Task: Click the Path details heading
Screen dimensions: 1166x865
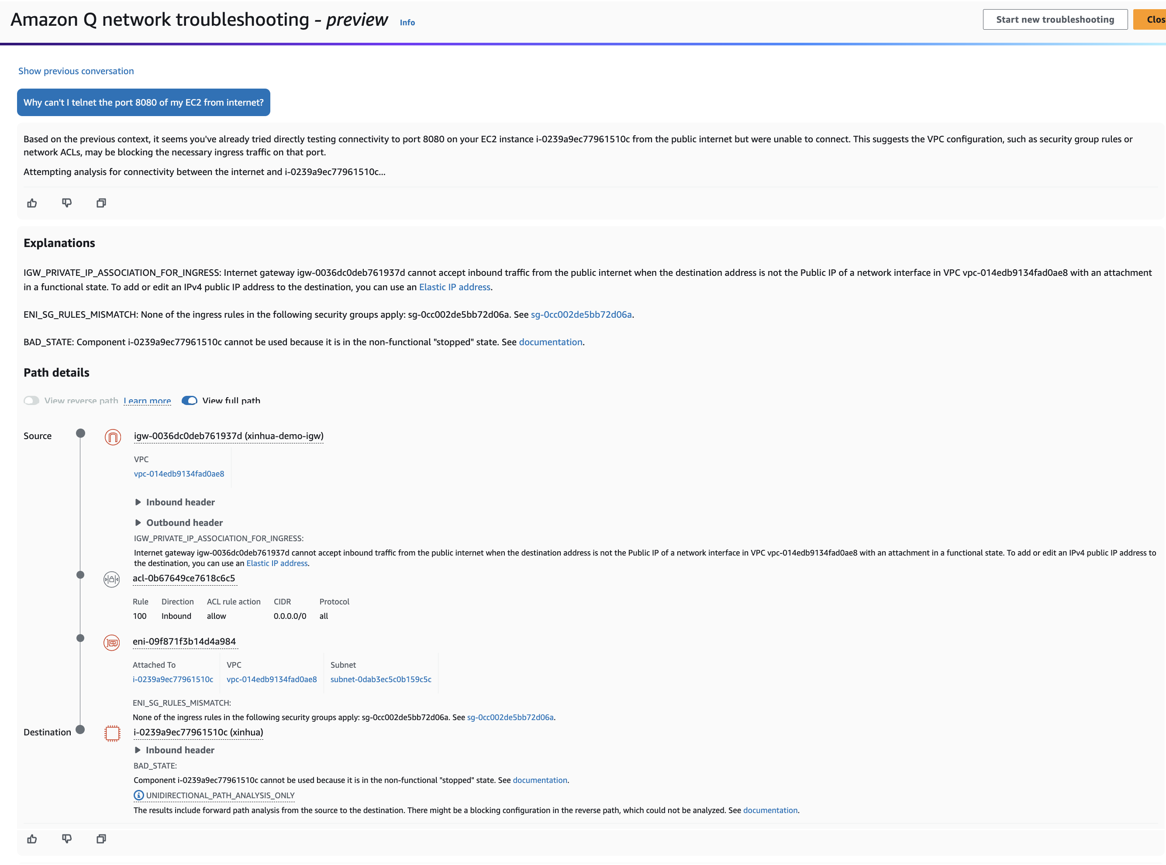Action: [57, 372]
